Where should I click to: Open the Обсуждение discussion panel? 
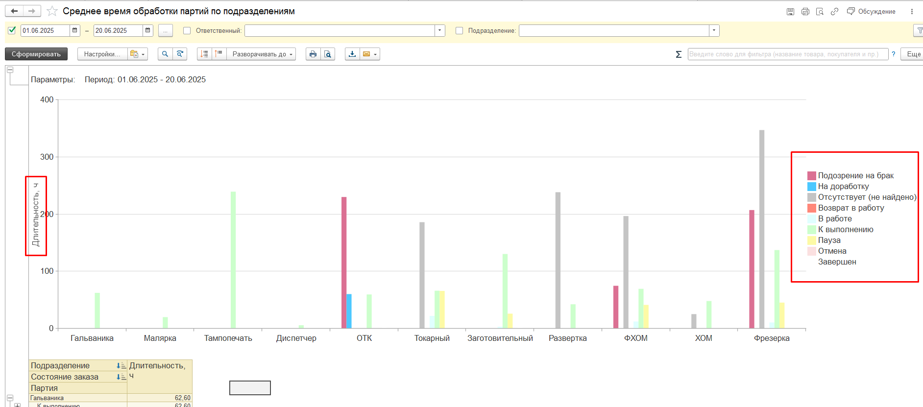(871, 11)
